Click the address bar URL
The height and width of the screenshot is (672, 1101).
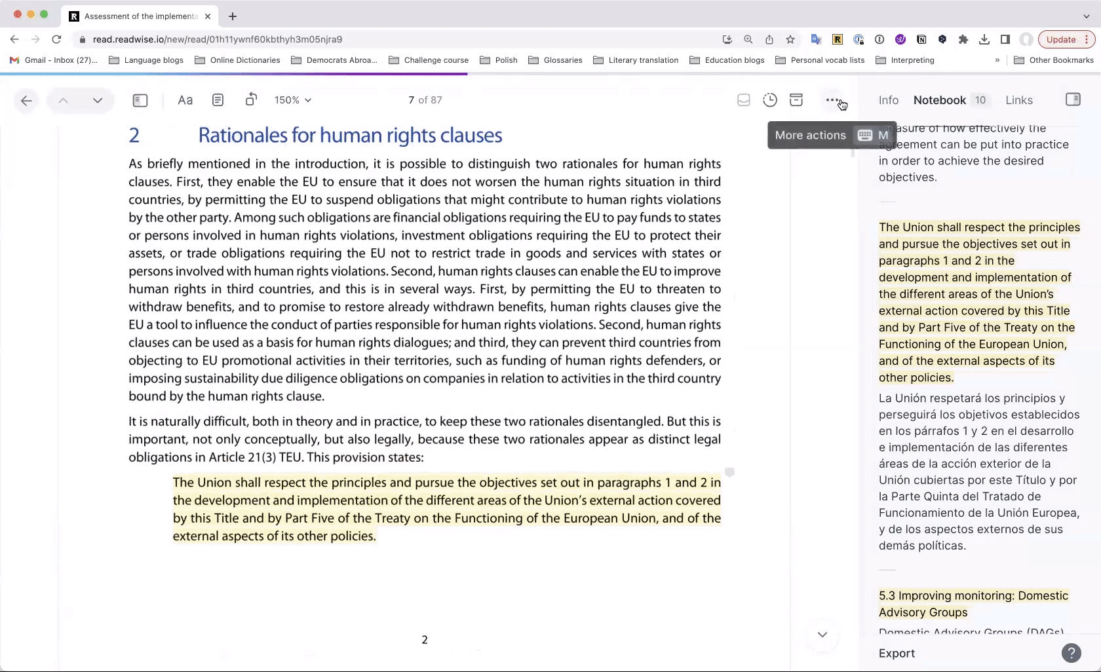coord(218,39)
